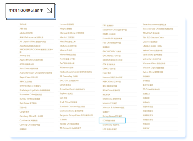
Task: Select AMOREPACIFIC CHINA
Action: [x=36, y=51]
